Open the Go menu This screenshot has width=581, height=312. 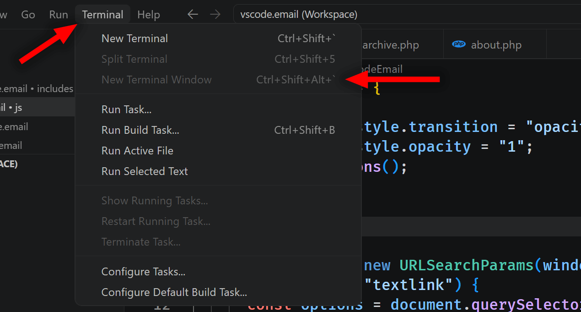[x=28, y=14]
